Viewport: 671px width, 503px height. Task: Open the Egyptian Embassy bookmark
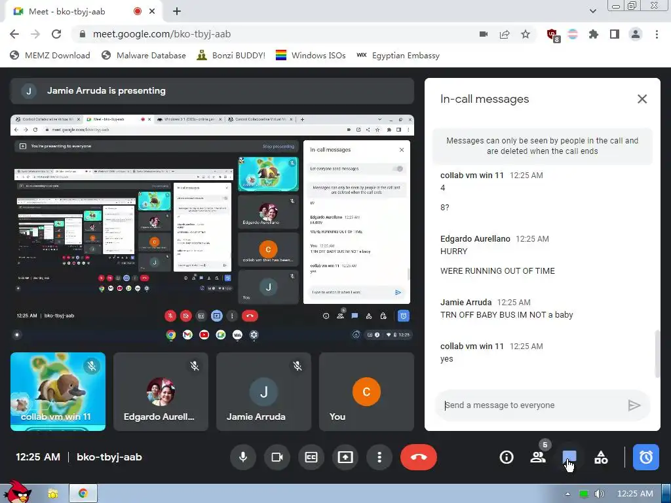pos(398,55)
